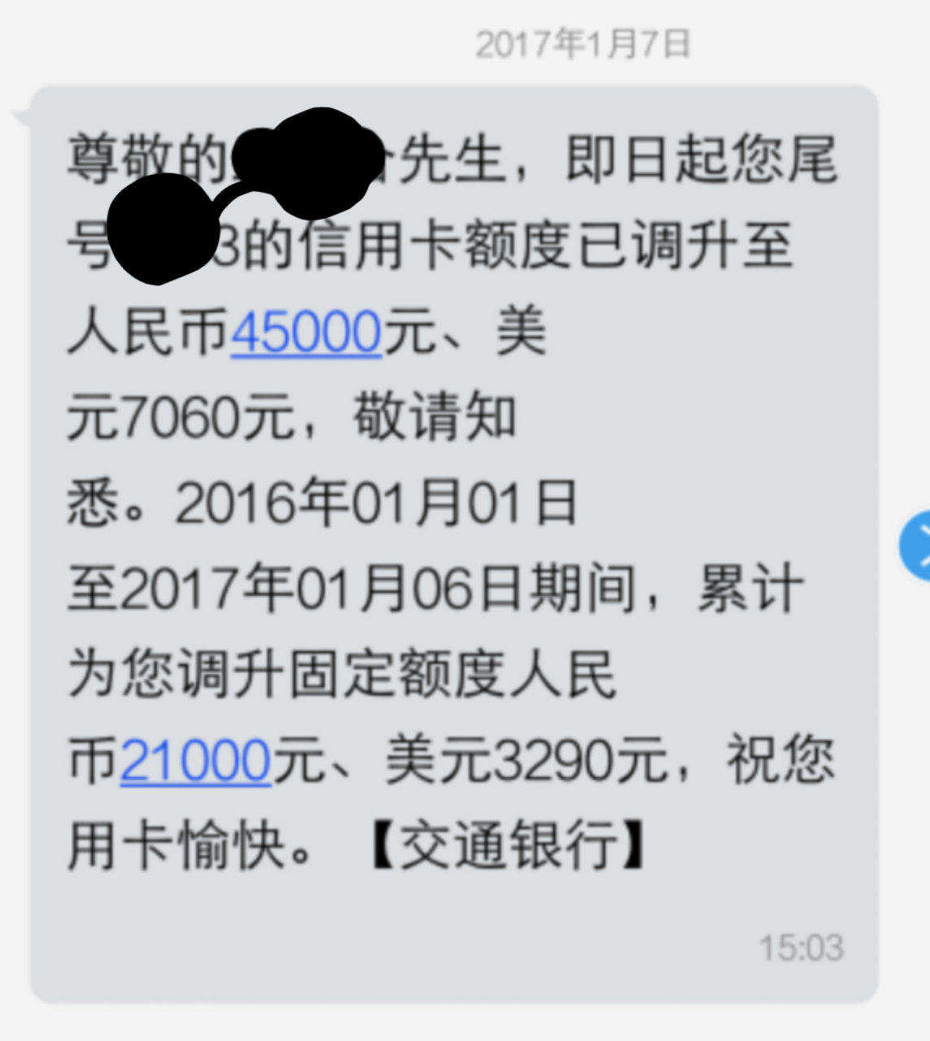Tap the greeting word 尊敬的
The height and width of the screenshot is (1041, 930).
point(146,159)
